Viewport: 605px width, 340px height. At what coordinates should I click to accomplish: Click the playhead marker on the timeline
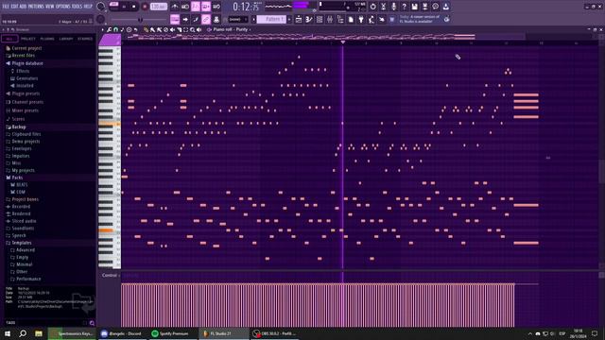click(342, 42)
